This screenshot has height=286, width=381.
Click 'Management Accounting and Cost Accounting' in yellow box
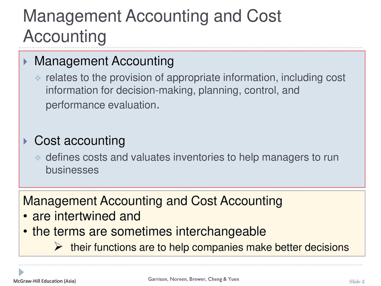[152, 201]
